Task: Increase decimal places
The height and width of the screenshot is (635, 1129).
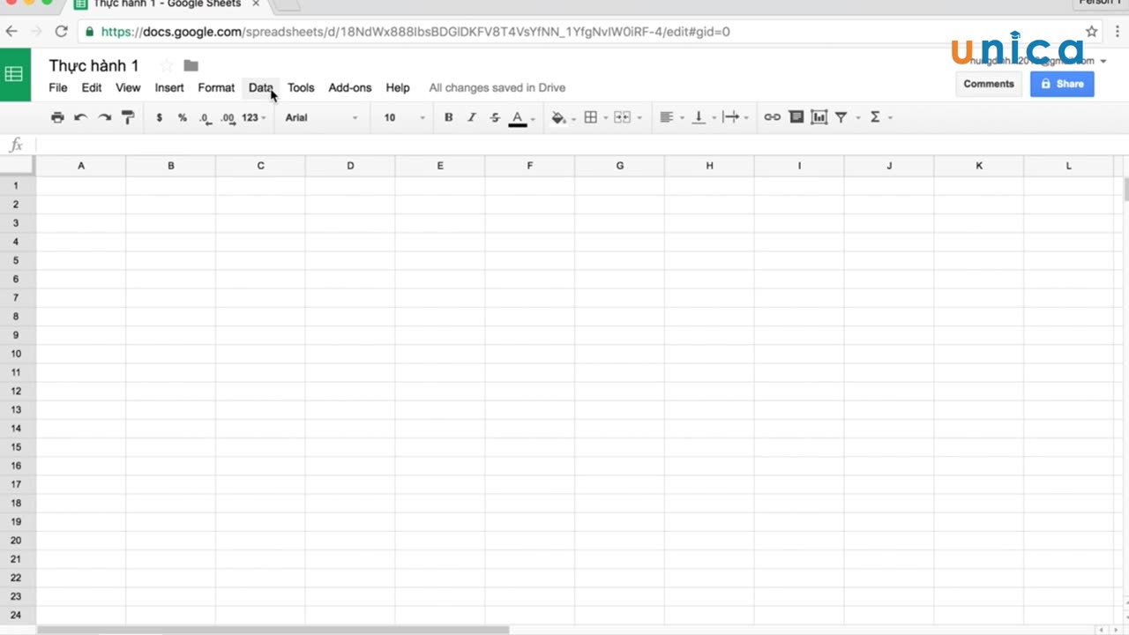Action: [x=228, y=117]
